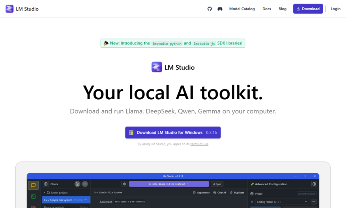Viewport: 346px width, 208px height.
Task: Click Duplicate in the chat toolbar
Action: [237, 193]
